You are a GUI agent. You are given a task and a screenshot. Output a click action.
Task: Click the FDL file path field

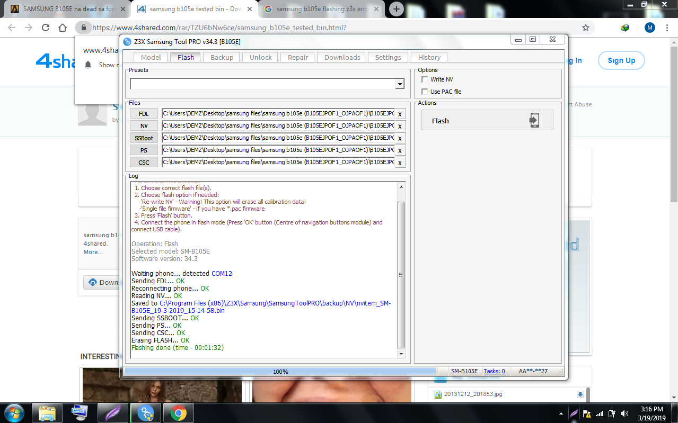coord(278,113)
